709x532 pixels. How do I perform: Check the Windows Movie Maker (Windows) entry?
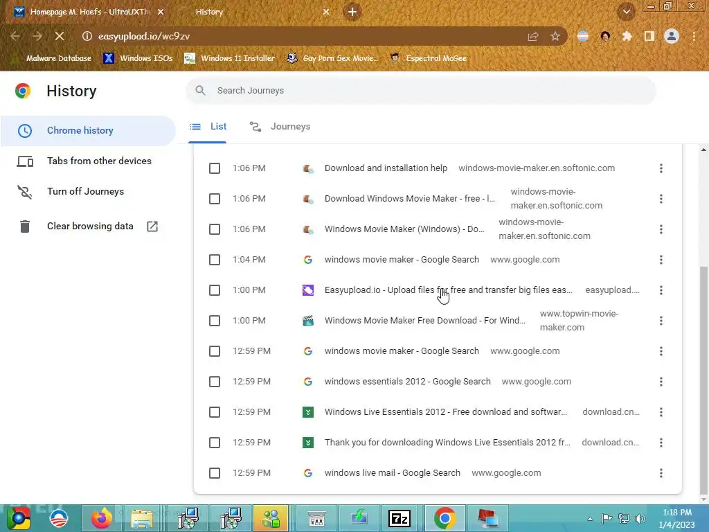(215, 229)
